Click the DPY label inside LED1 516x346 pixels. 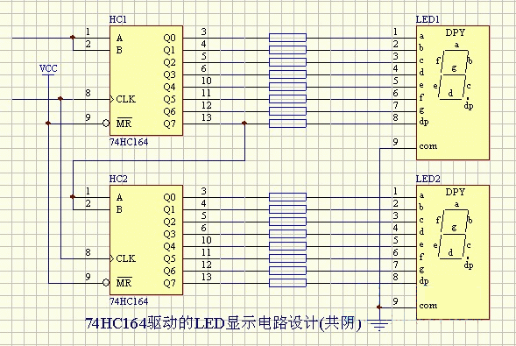(x=456, y=33)
